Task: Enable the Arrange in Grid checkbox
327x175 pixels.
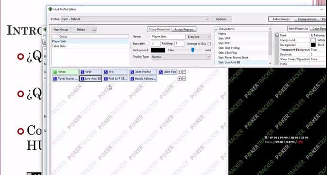Action: coord(209,44)
